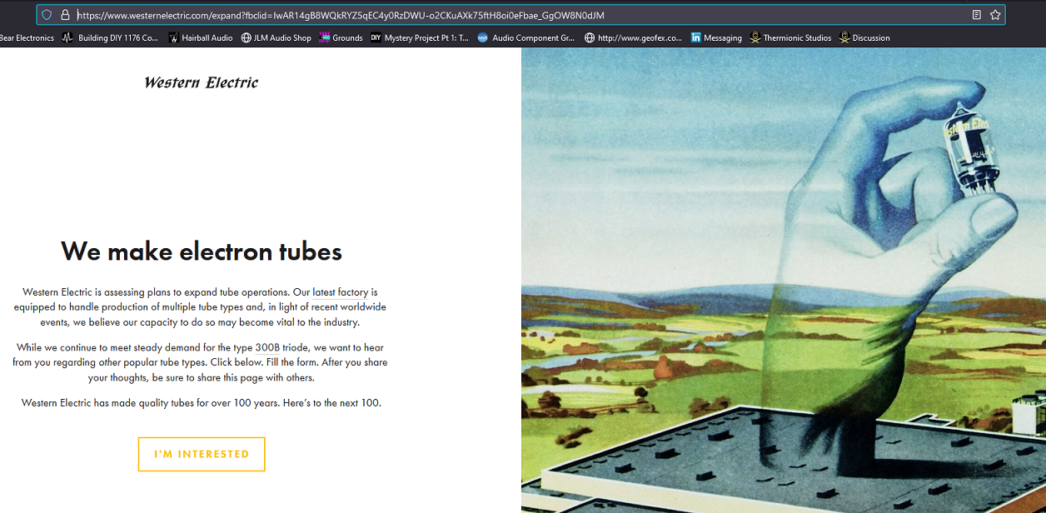Screen dimensions: 1046x513
Task: Open the Grounds bookmark
Action: click(x=341, y=37)
